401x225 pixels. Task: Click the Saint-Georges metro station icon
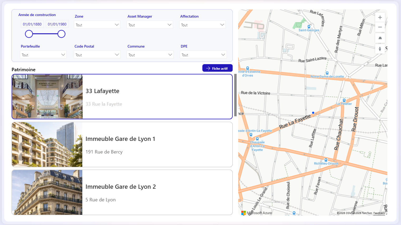click(309, 27)
